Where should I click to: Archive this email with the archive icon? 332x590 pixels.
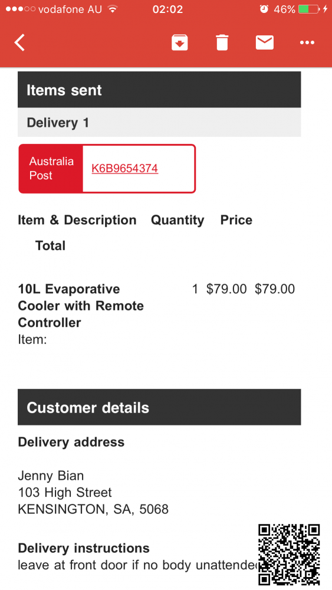[x=180, y=42]
